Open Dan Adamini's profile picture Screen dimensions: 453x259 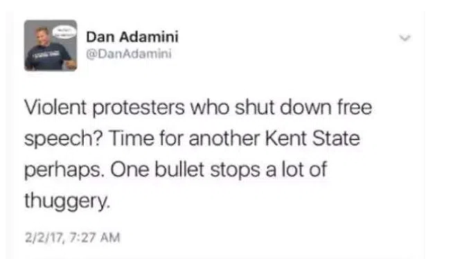click(51, 45)
